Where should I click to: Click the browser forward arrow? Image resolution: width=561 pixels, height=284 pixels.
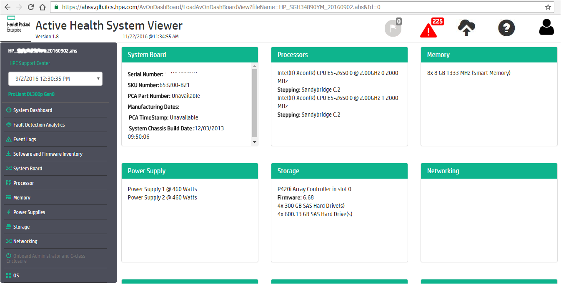pyautogui.click(x=19, y=7)
